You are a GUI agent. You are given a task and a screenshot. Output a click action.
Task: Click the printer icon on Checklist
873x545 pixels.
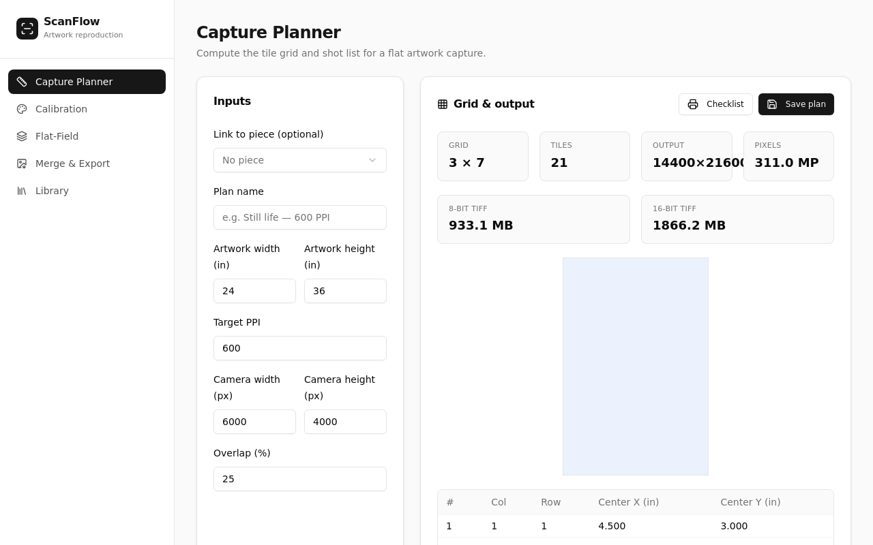[x=693, y=104]
